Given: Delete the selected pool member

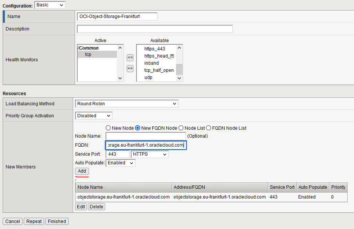Looking at the screenshot, I should [x=96, y=207].
